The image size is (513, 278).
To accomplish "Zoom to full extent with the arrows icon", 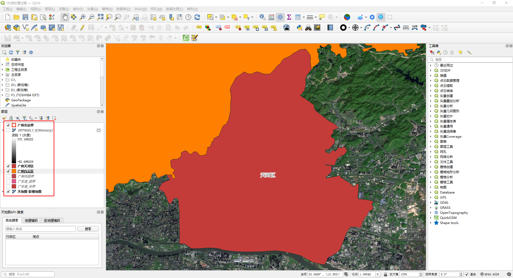I will tap(100, 17).
